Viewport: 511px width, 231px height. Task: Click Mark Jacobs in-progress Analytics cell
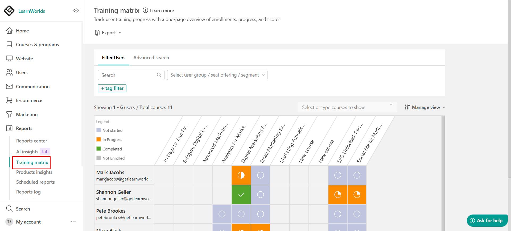[x=241, y=175]
